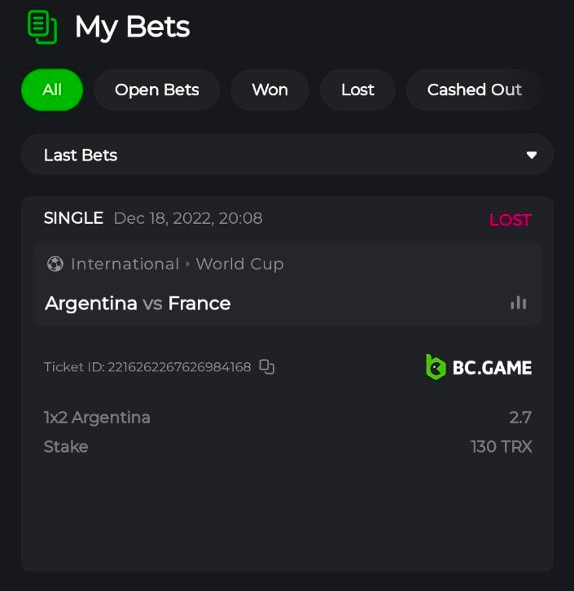
Task: Click the BC.GAME logo
Action: (479, 367)
